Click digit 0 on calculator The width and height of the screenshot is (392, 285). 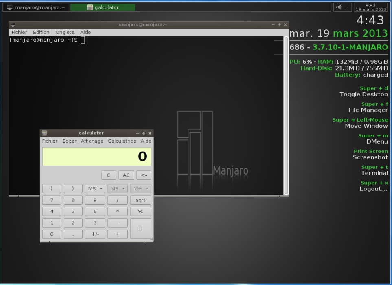point(52,234)
